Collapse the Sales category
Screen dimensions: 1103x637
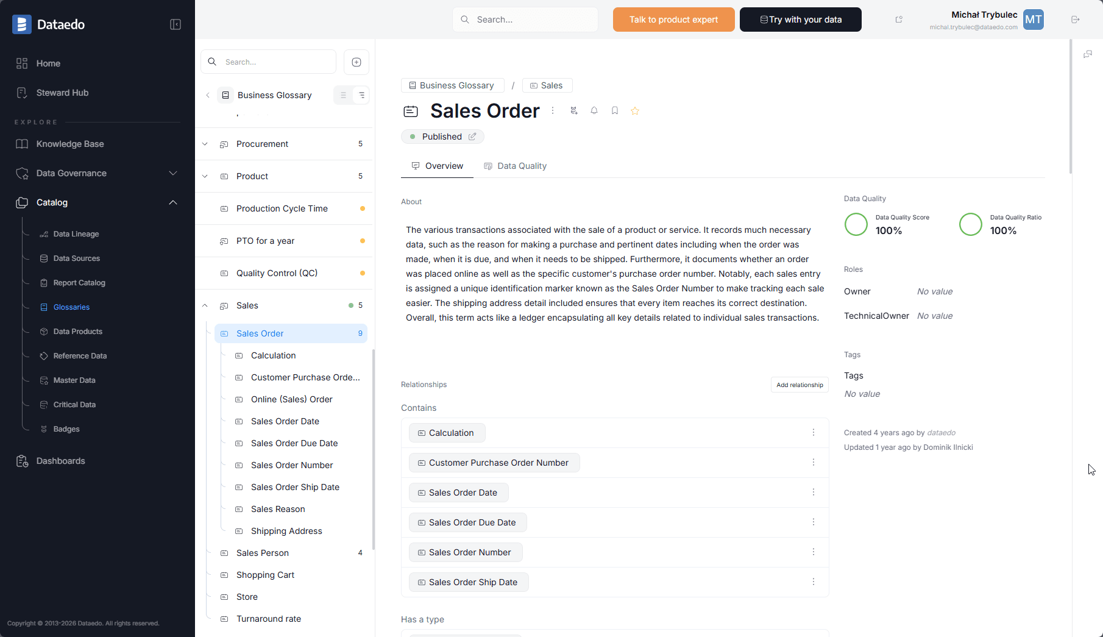click(x=205, y=305)
